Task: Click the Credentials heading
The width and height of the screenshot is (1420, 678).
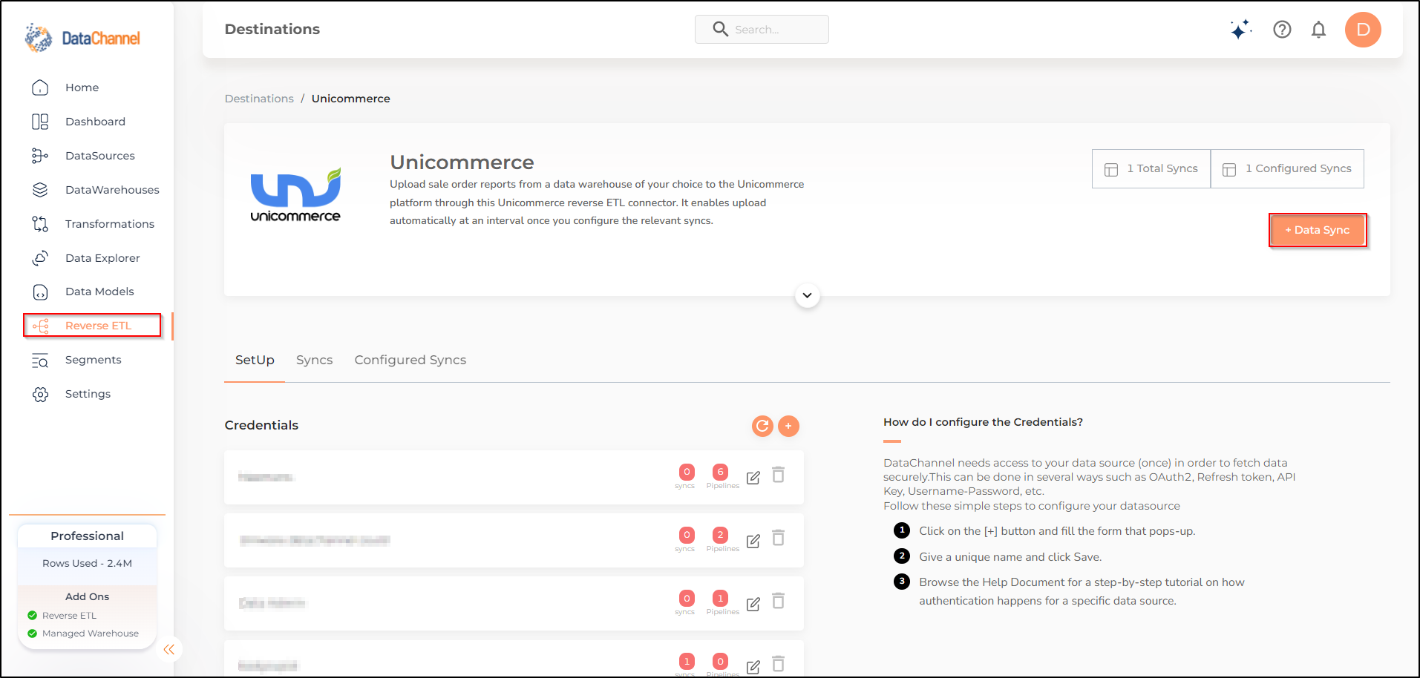Action: pos(261,425)
